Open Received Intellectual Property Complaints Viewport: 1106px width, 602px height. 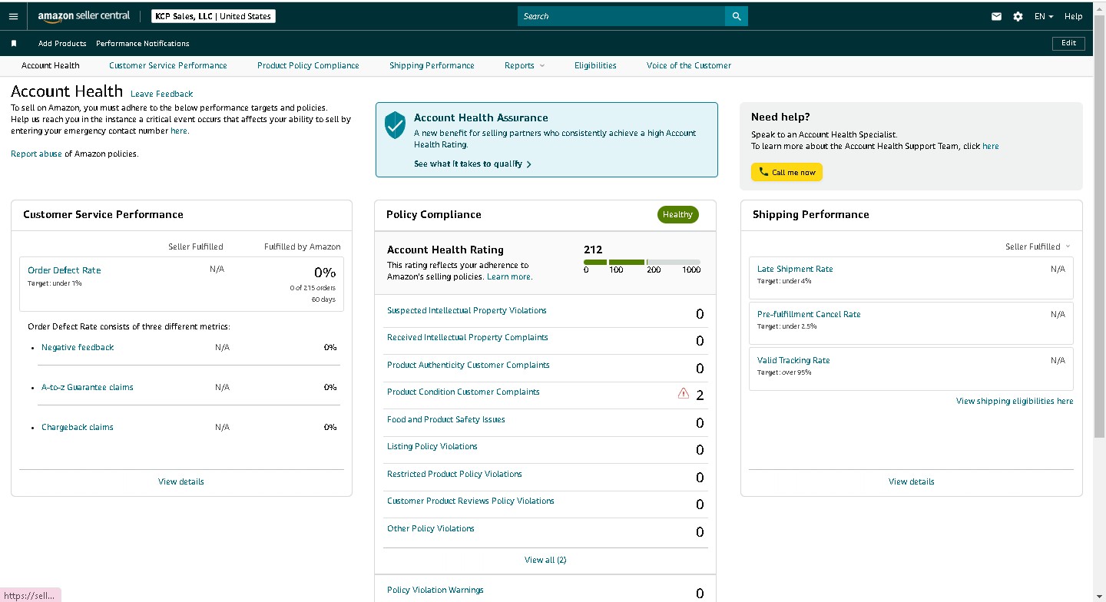coord(468,338)
